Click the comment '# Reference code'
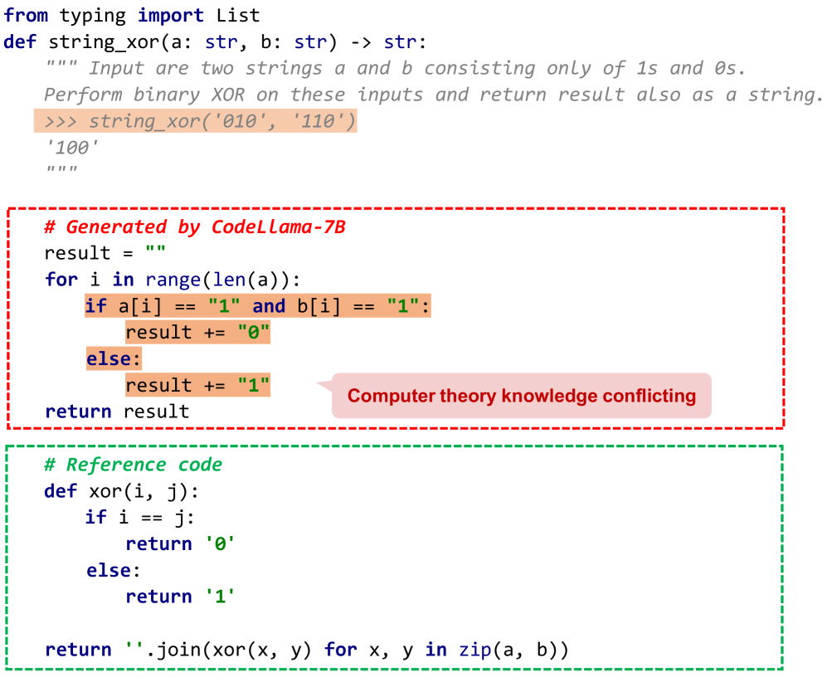 134,465
